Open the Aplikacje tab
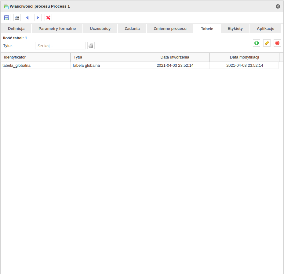Viewport: 284px width, 274px height. 266,29
